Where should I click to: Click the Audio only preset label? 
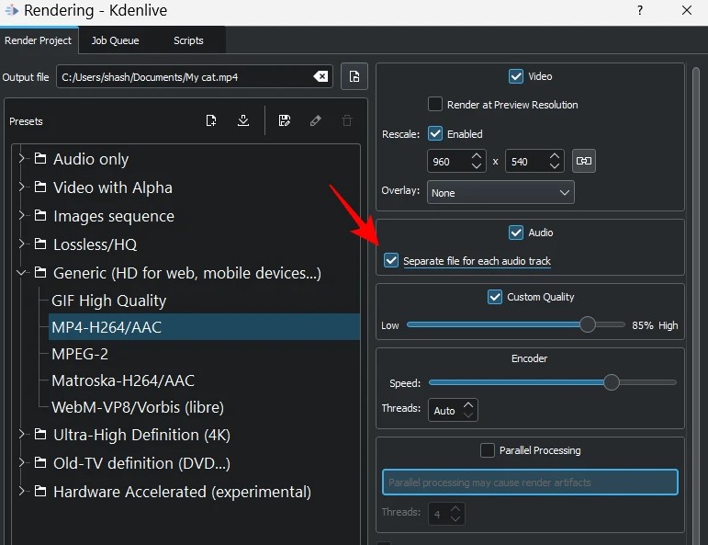tap(91, 159)
